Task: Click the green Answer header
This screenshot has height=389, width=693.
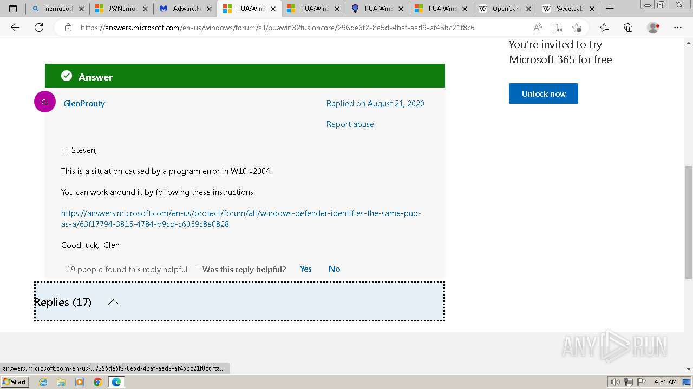Action: [x=245, y=76]
